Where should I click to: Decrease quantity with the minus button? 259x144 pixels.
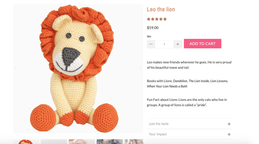[151, 44]
